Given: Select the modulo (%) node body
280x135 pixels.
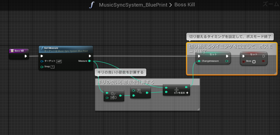Looking at the screenshot, I should tap(114, 95).
